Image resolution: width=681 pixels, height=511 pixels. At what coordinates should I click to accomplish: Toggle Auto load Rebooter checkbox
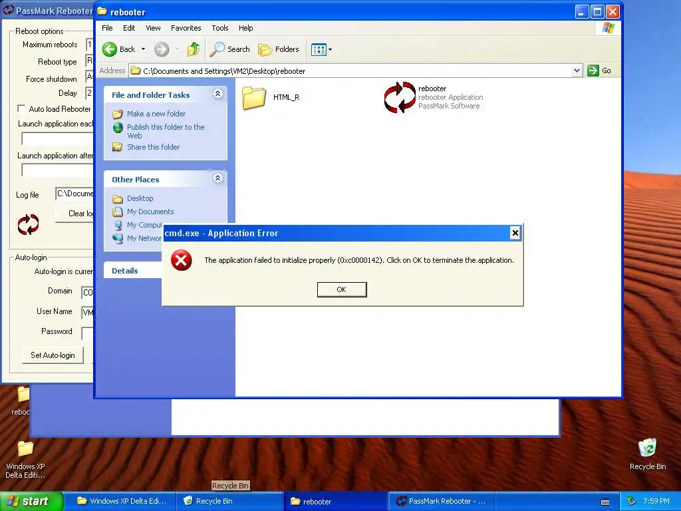pos(21,108)
